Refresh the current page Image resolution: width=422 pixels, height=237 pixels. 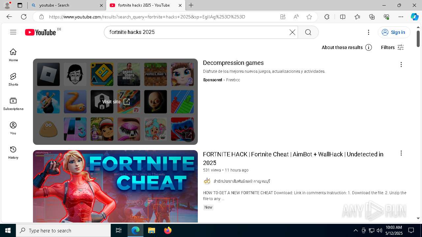24,17
